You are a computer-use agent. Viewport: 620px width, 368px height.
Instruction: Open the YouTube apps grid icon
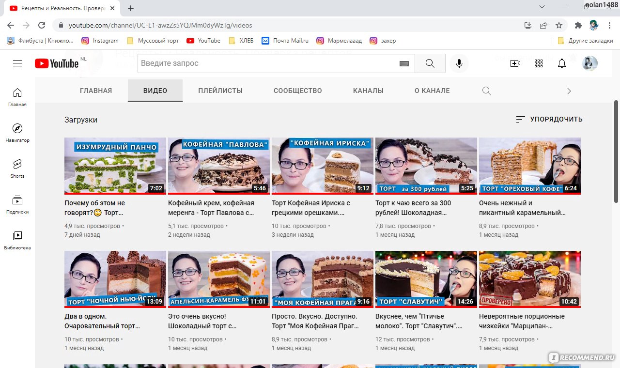click(539, 63)
